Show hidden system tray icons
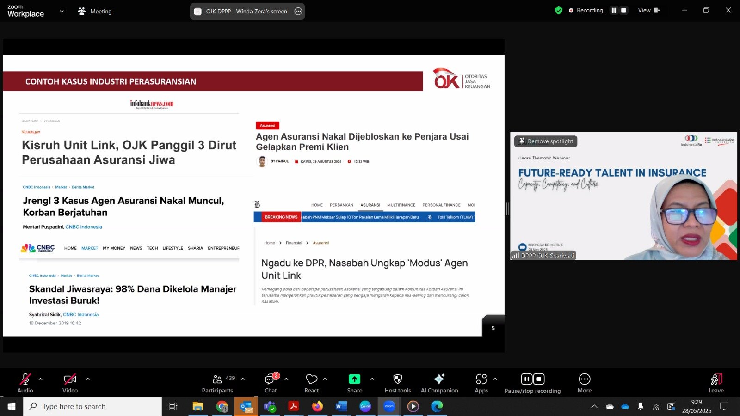 click(x=594, y=406)
